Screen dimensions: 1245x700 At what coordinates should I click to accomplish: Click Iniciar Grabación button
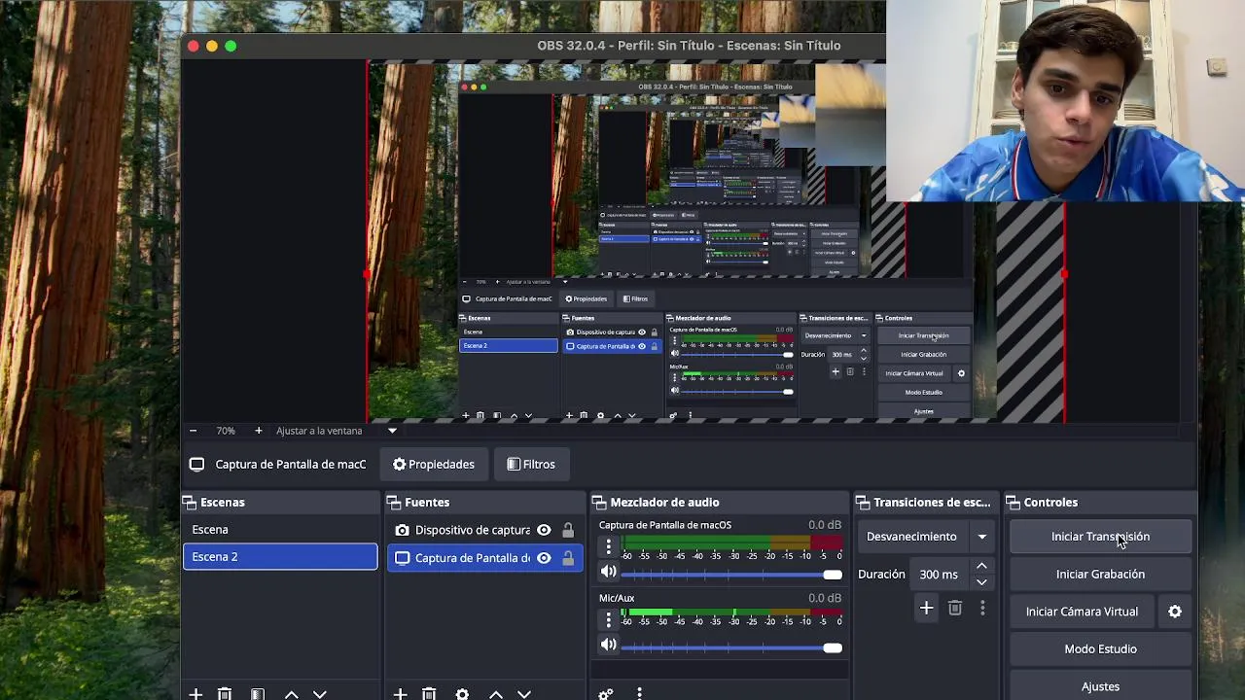point(1100,574)
